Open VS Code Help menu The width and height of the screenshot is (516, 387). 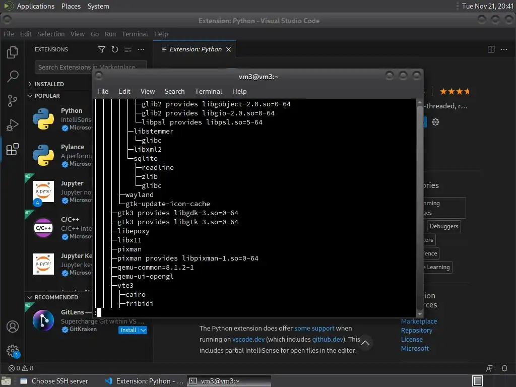(161, 34)
